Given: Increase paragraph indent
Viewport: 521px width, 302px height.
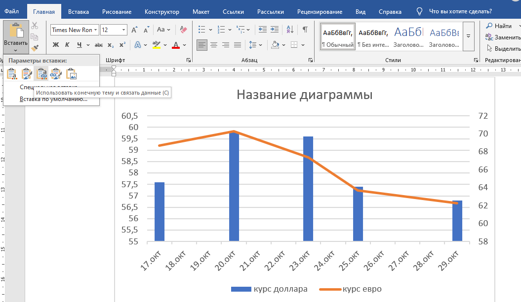Looking at the screenshot, I should point(274,30).
